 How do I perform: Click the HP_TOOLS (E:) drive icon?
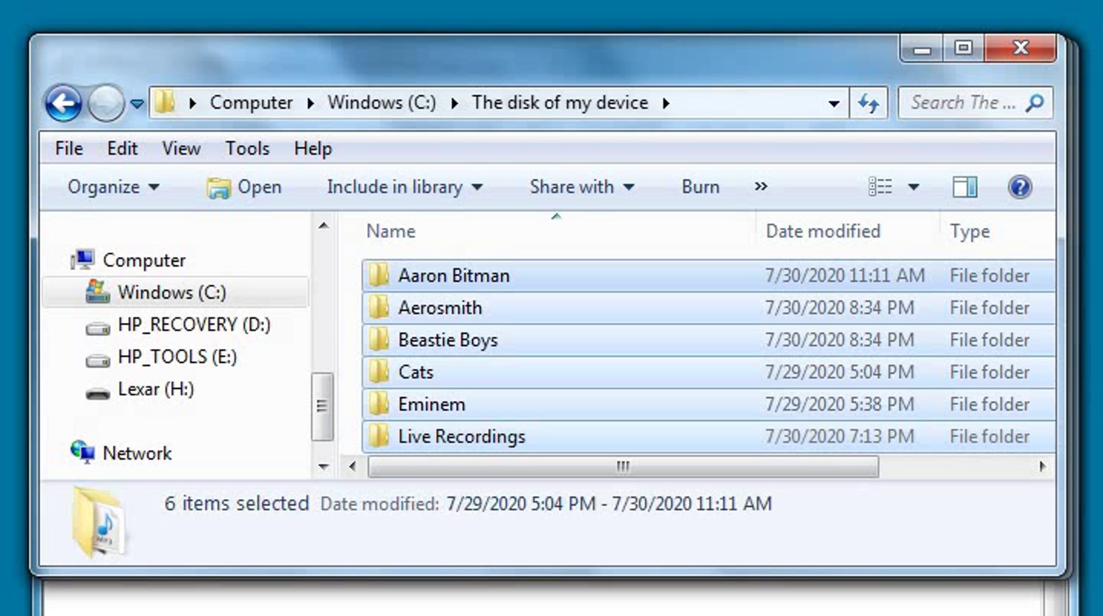(98, 360)
